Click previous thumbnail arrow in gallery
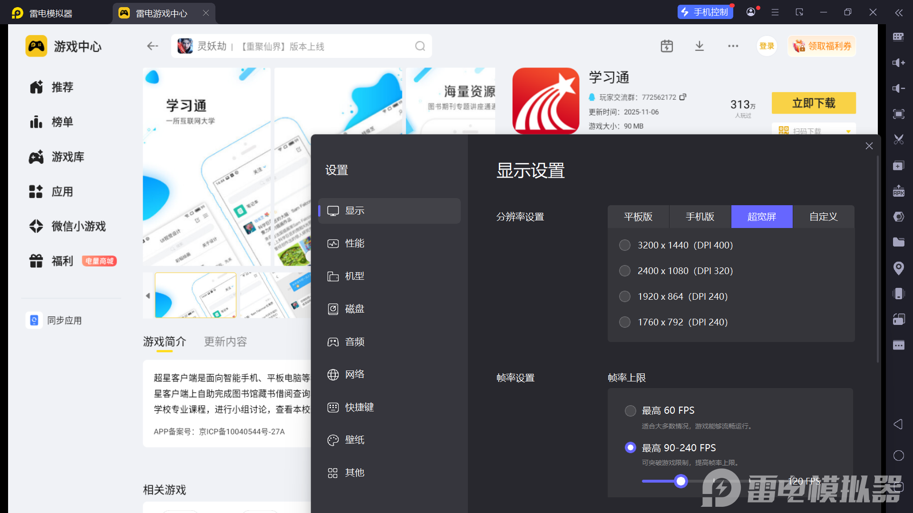Screen dimensions: 913x513 148,295
